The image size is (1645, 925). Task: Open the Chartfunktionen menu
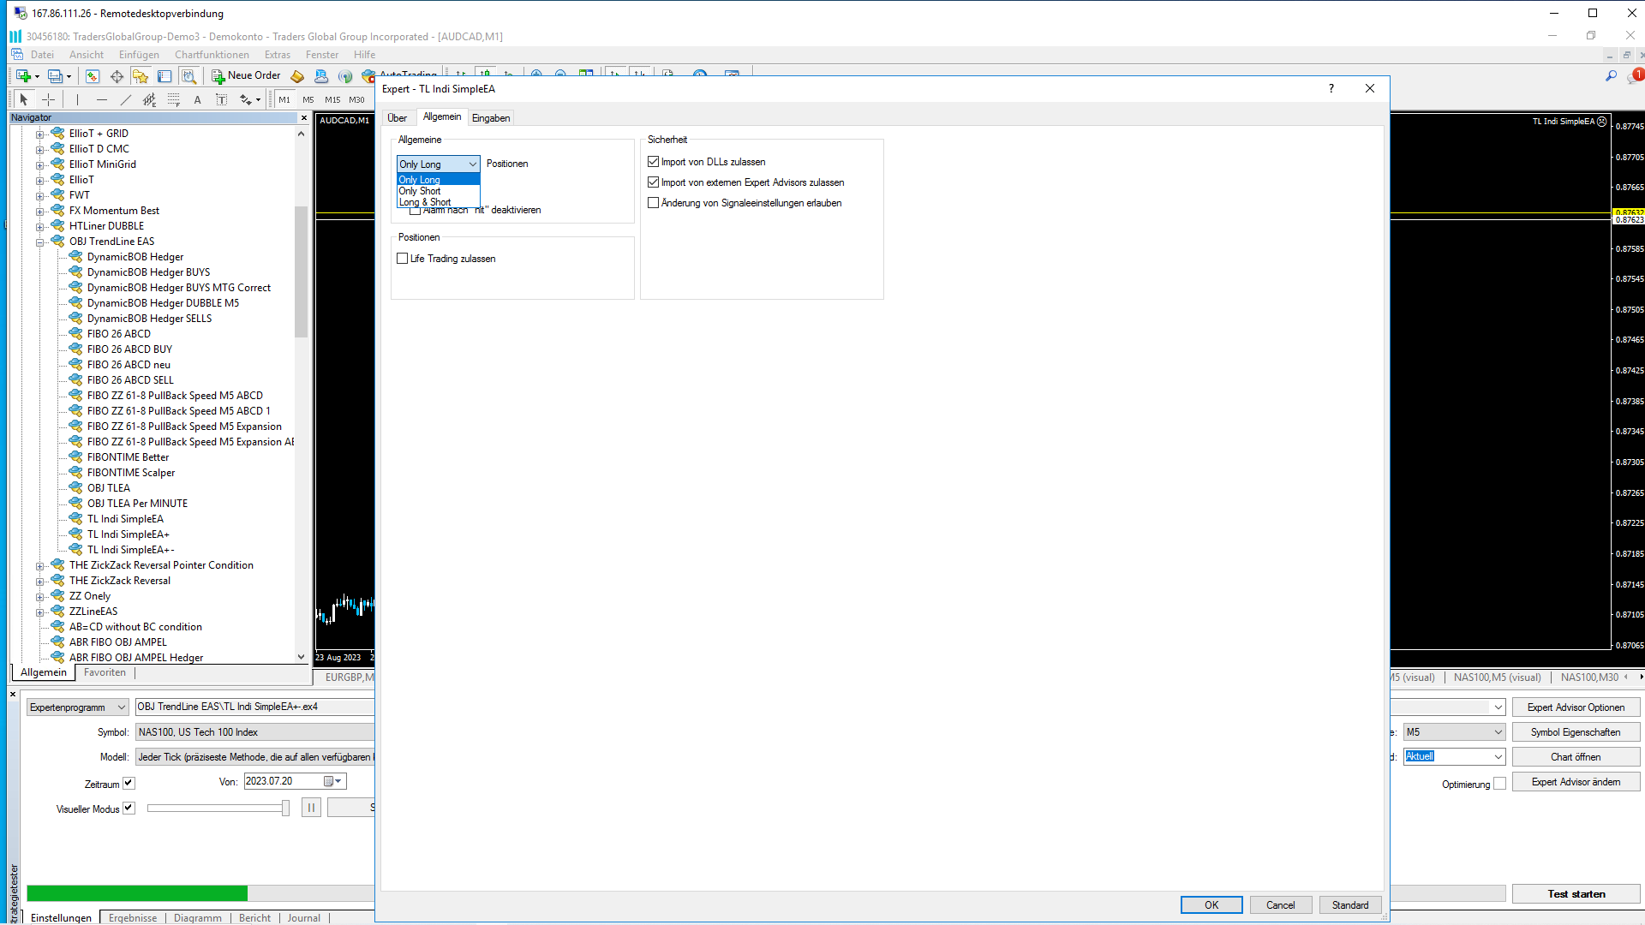point(212,55)
